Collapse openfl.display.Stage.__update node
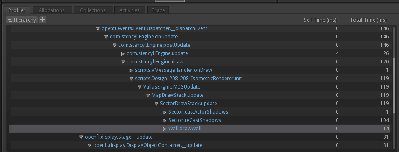 pyautogui.click(x=81, y=137)
